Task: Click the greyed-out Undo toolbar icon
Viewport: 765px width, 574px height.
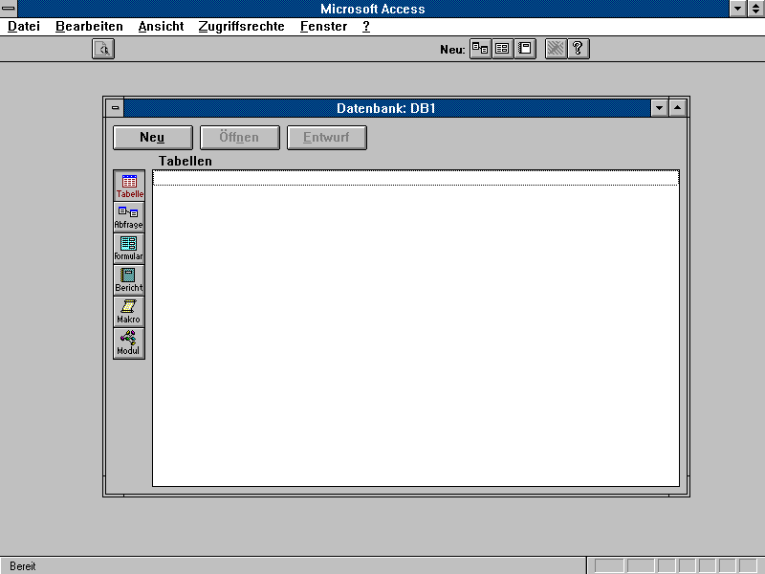Action: tap(556, 49)
